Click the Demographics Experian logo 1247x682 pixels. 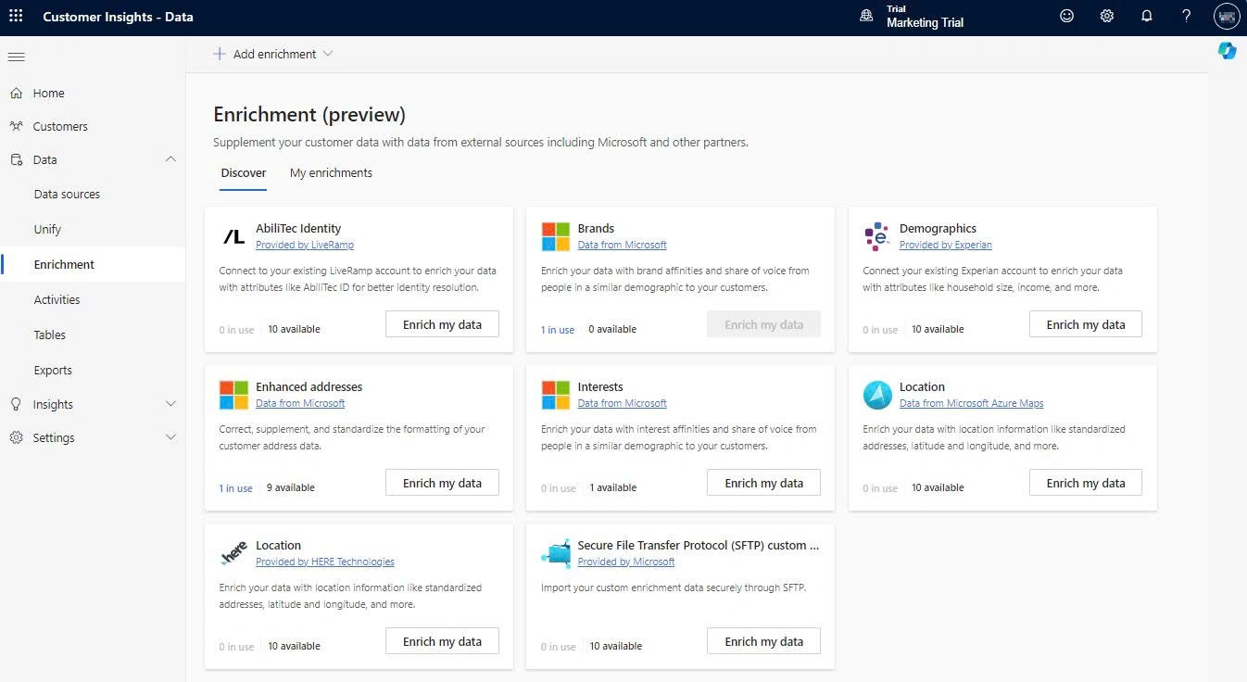[x=876, y=236]
